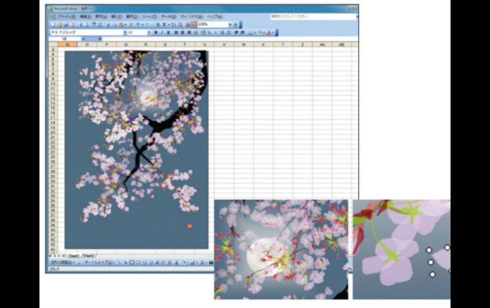Image resolution: width=490 pixels, height=308 pixels.
Task: Select the Rectangle shape tool in Drawing toolbar
Action: [131, 262]
